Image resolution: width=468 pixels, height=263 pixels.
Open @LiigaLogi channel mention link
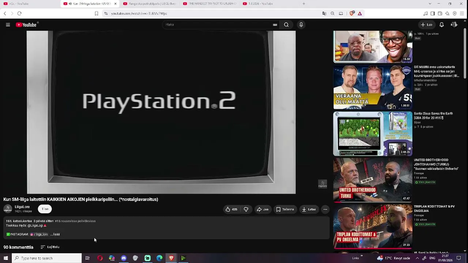[x=35, y=226]
